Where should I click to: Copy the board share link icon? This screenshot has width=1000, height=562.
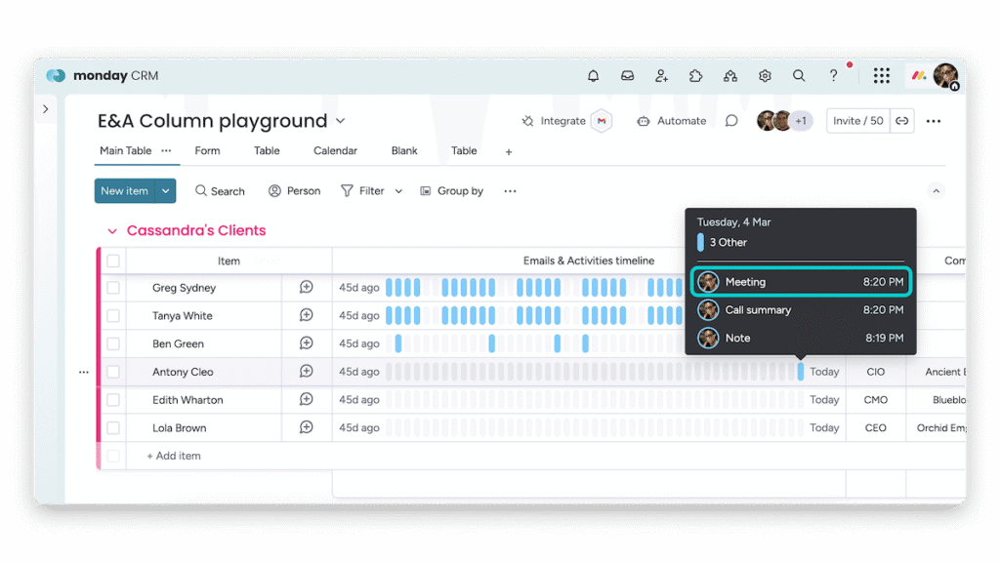click(901, 121)
